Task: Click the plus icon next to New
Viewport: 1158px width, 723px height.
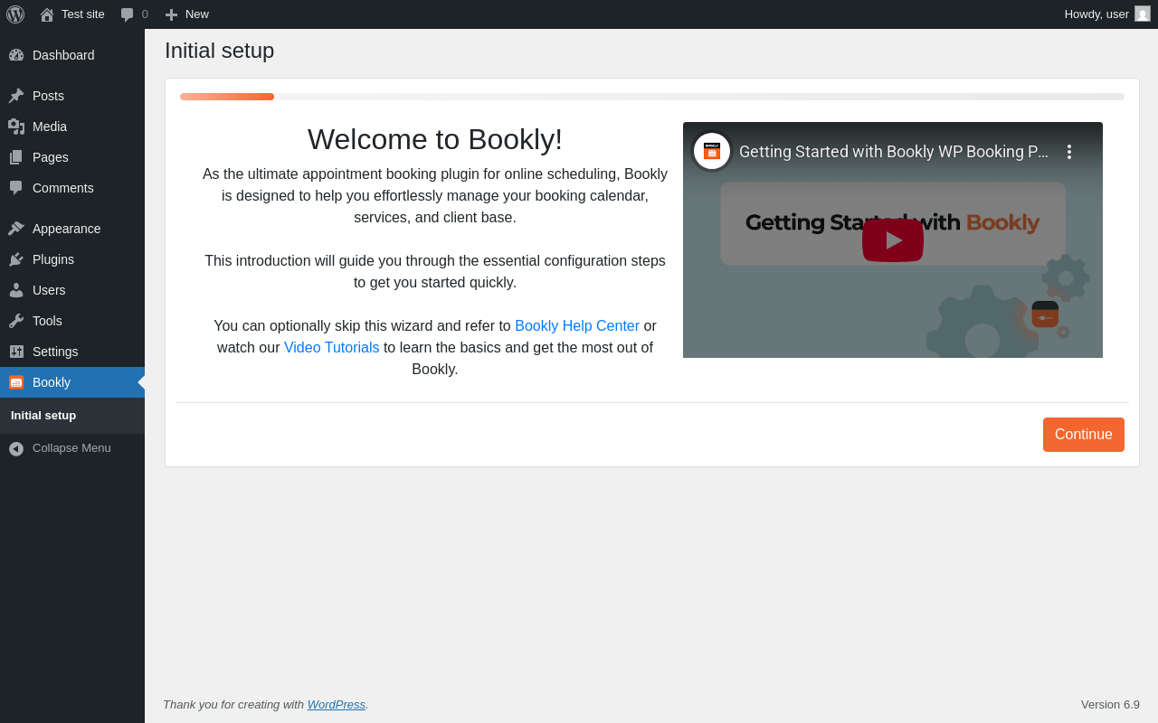Action: click(x=171, y=14)
